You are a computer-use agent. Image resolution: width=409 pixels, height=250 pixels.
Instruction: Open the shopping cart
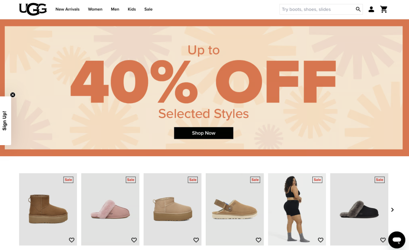[384, 10]
